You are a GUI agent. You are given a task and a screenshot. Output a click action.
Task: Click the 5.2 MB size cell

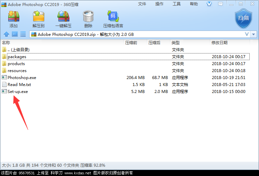[x=138, y=92]
